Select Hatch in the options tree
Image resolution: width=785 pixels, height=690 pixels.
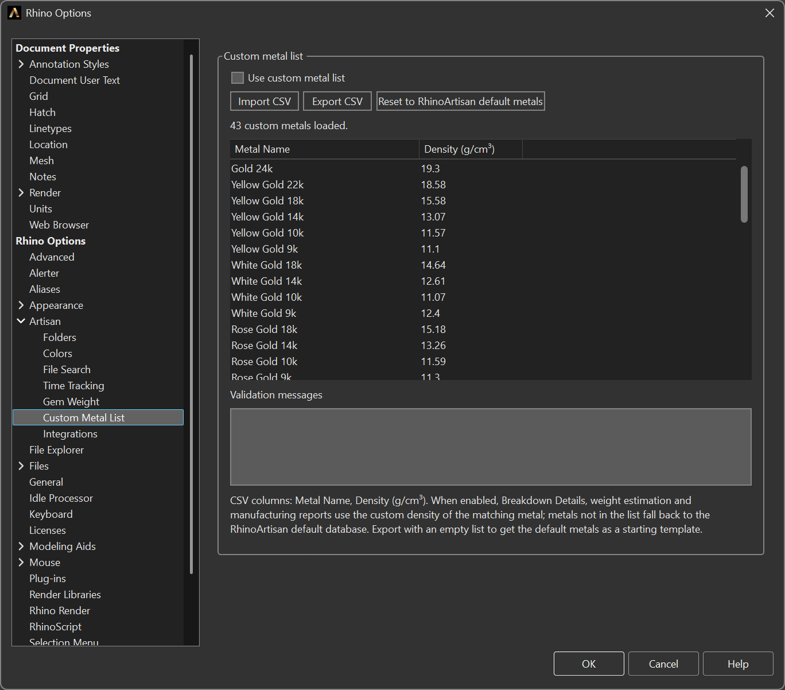tap(42, 112)
